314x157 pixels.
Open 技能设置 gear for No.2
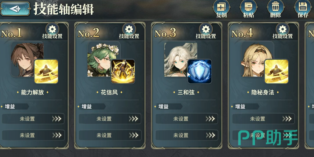129,31
